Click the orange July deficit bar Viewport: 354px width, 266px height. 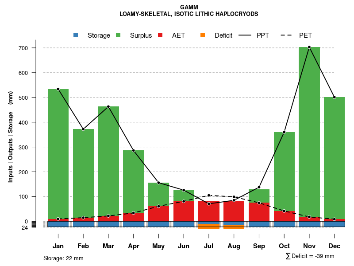tap(209, 227)
